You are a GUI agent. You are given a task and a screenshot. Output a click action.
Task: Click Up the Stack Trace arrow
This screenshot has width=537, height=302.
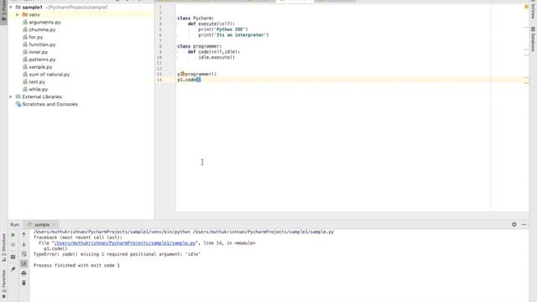pos(23,235)
